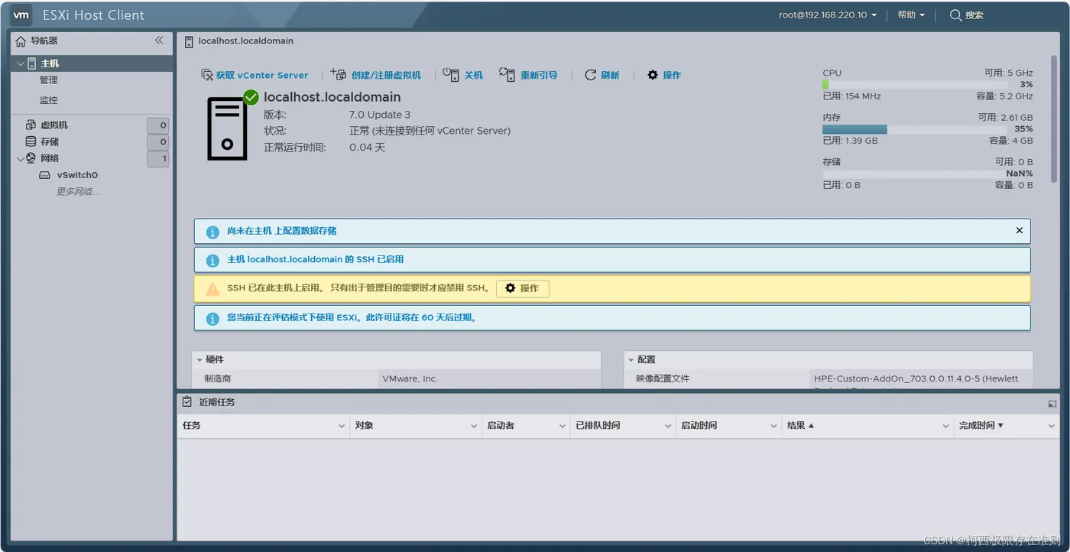1070x552 pixels.
Task: Sort by the 结果 column header
Action: (869, 426)
